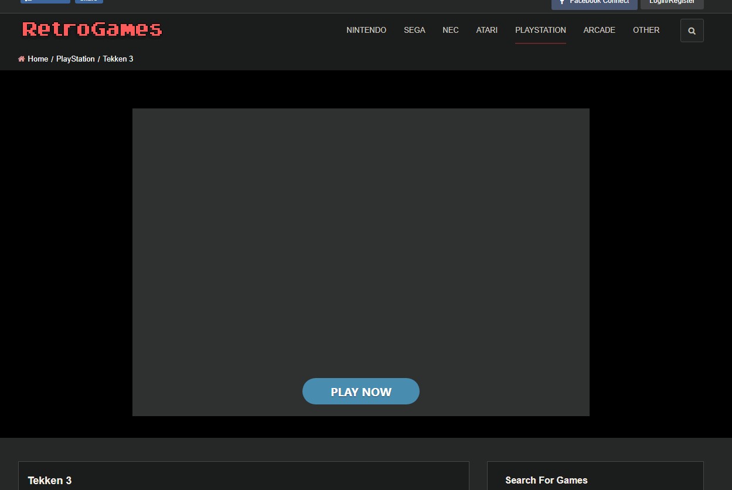Open the Sega menu

pyautogui.click(x=414, y=30)
